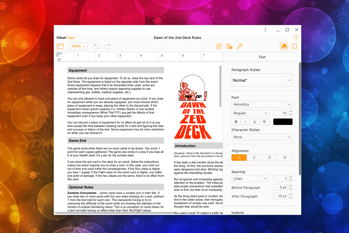
Task: Open the Helvetica font dropdown
Action: (262, 104)
